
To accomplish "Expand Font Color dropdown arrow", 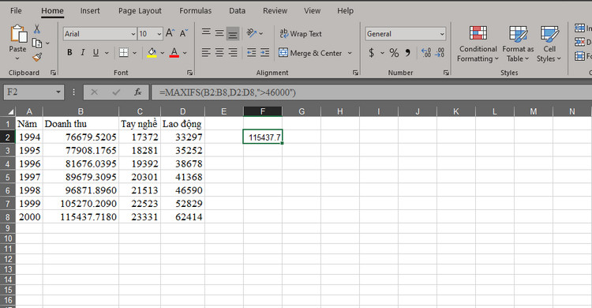I will (x=185, y=53).
